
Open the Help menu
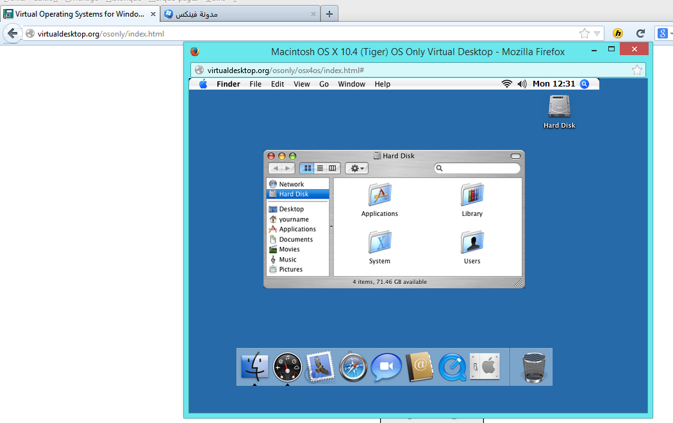pyautogui.click(x=383, y=84)
